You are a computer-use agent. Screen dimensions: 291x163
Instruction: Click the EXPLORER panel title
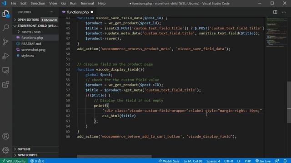(x=25, y=12)
